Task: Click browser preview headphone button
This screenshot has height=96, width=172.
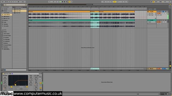Action: (5, 70)
